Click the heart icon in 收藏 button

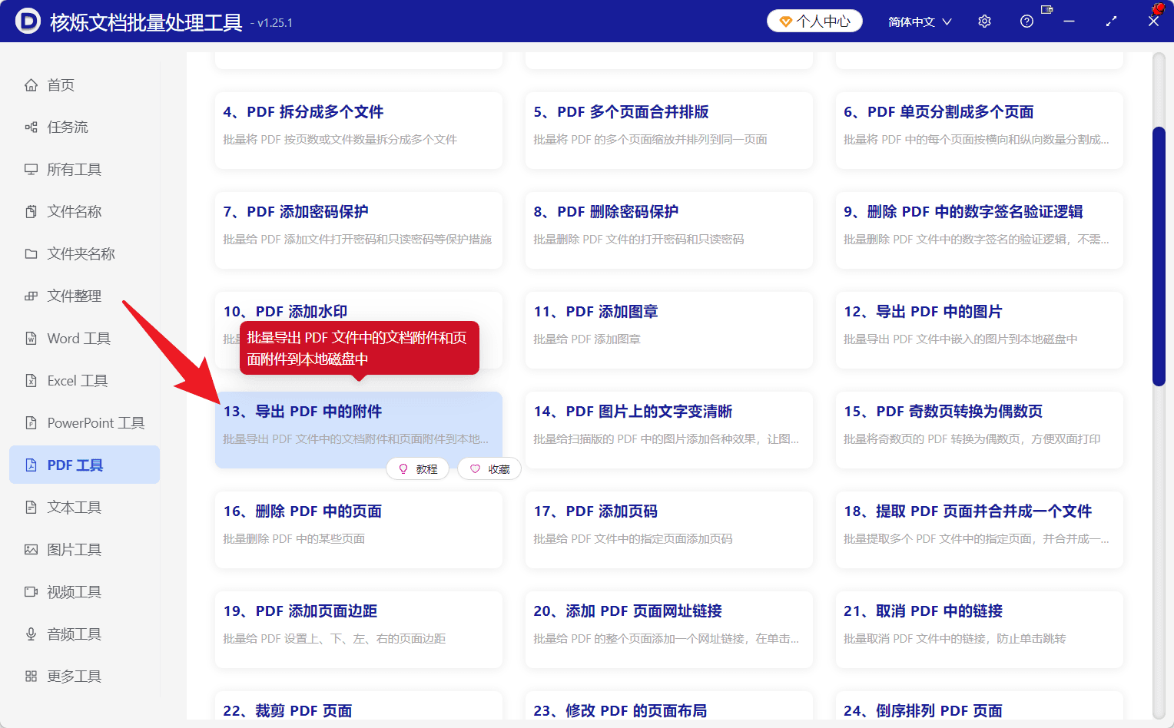[475, 468]
